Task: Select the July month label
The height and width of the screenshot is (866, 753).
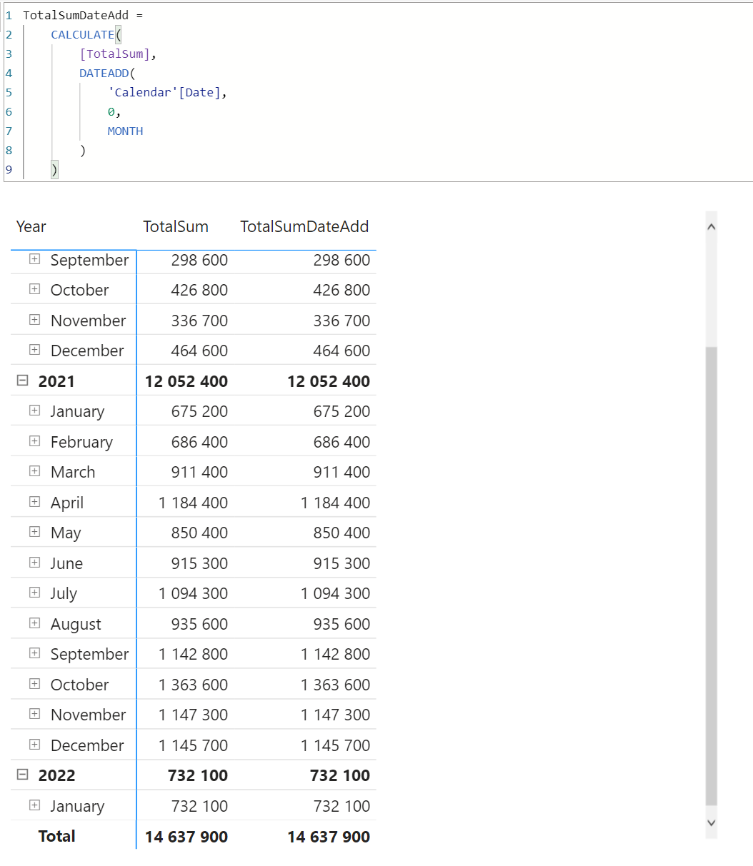Action: pyautogui.click(x=64, y=593)
